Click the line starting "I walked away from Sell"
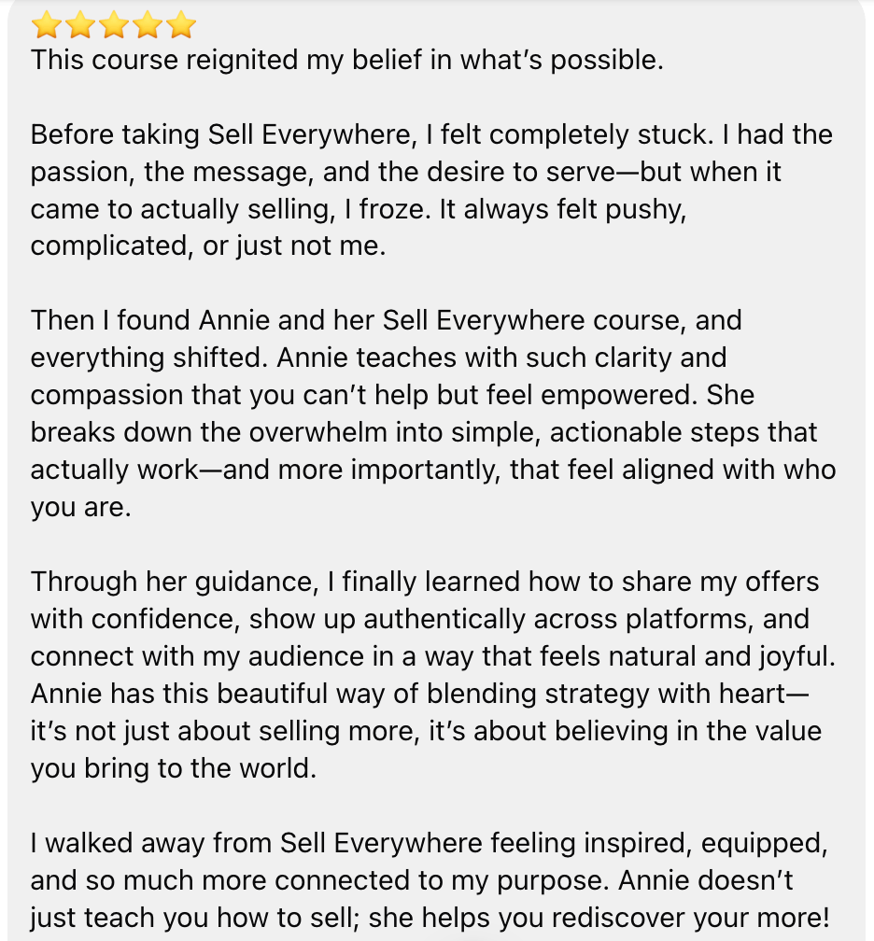874x941 pixels. pyautogui.click(x=429, y=844)
